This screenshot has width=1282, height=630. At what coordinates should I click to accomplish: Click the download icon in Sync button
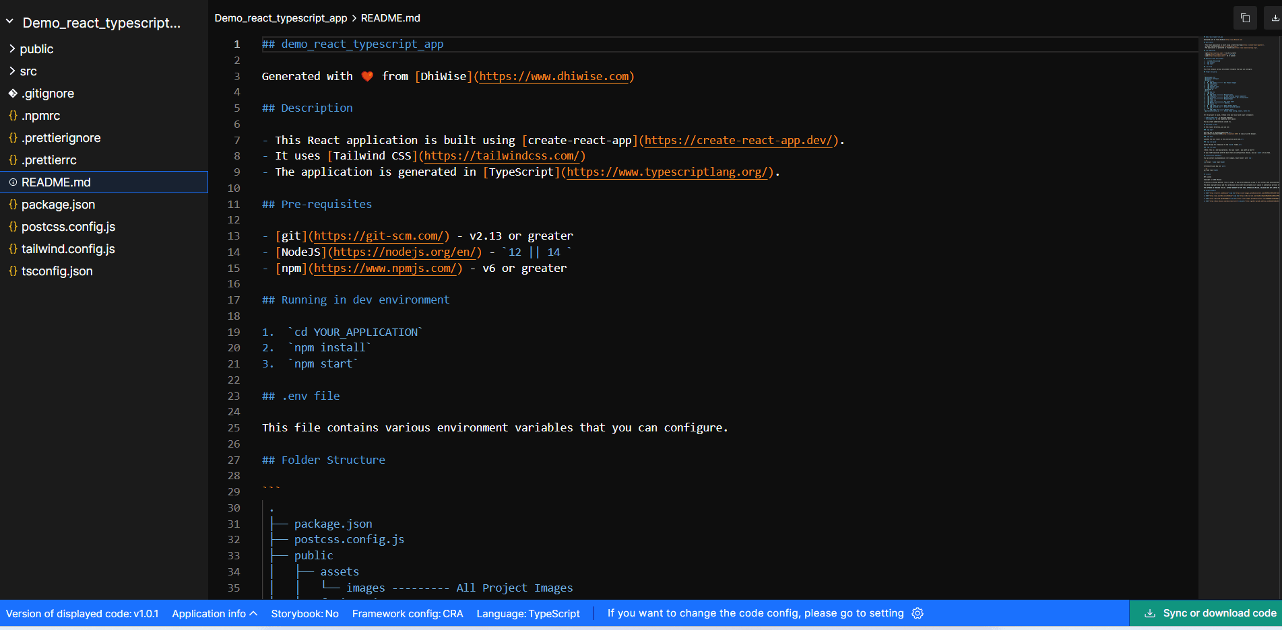(x=1150, y=613)
